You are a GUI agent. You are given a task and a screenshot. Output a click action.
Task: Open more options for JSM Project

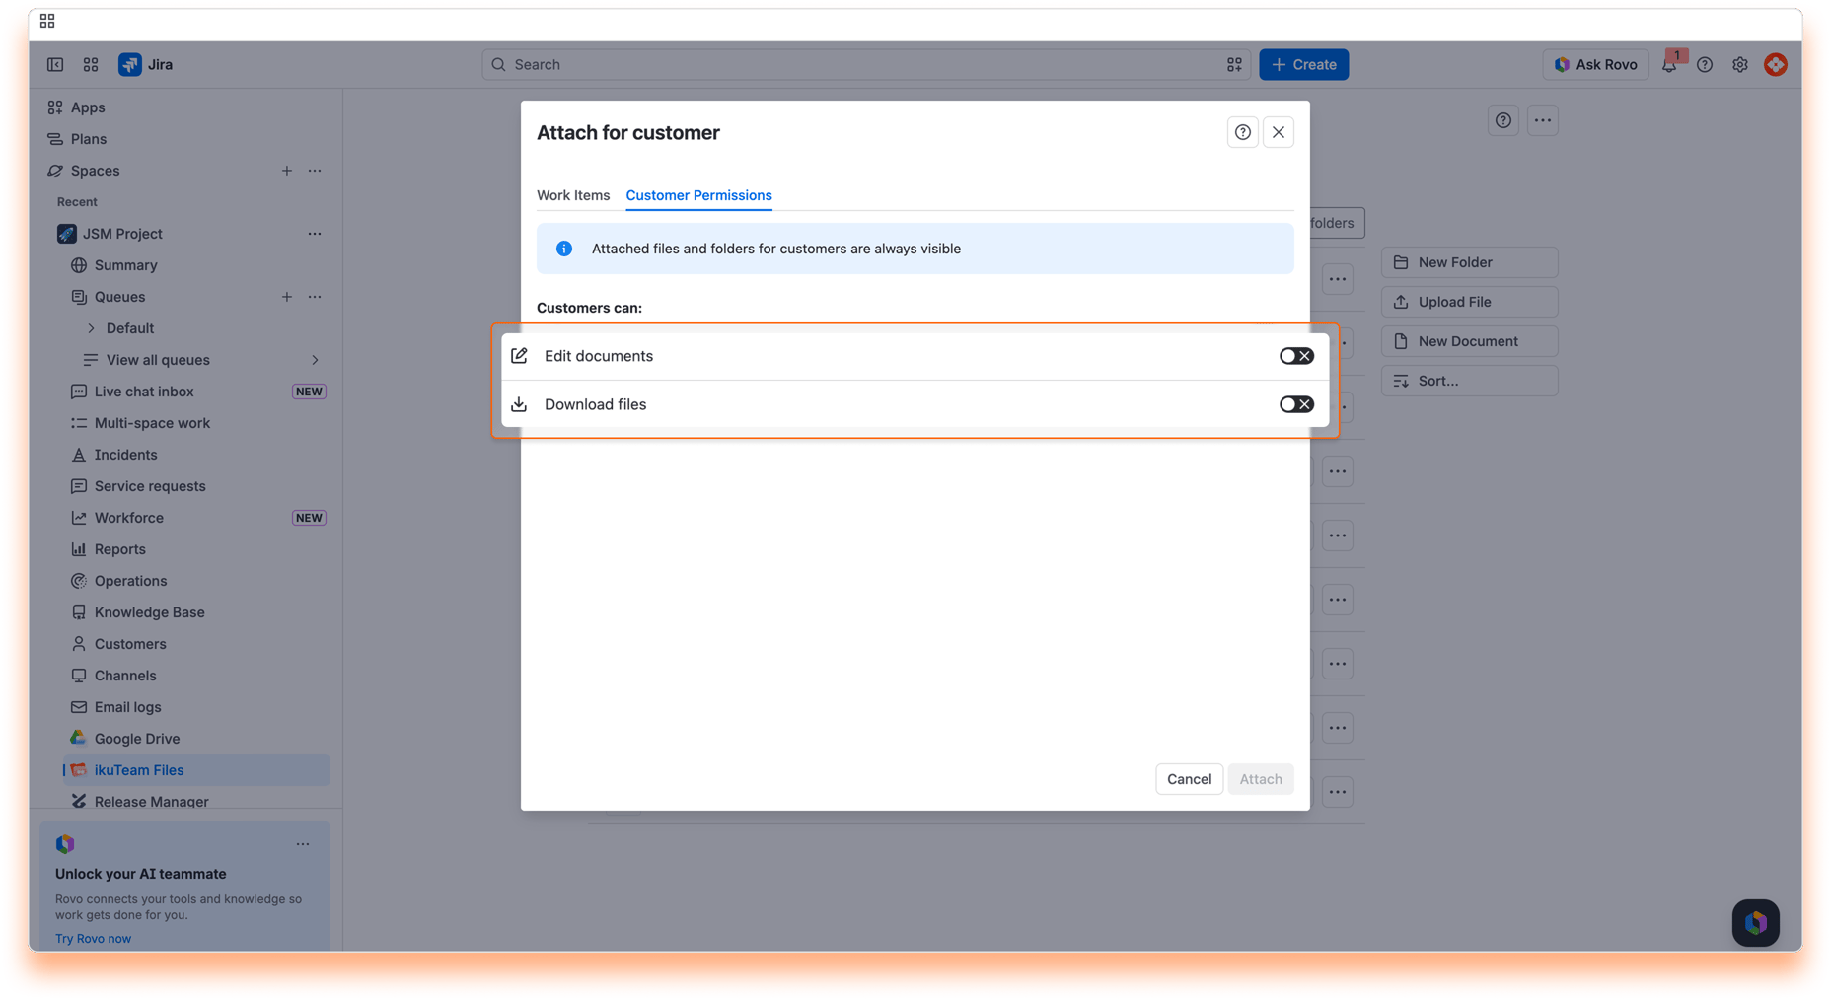click(x=315, y=234)
